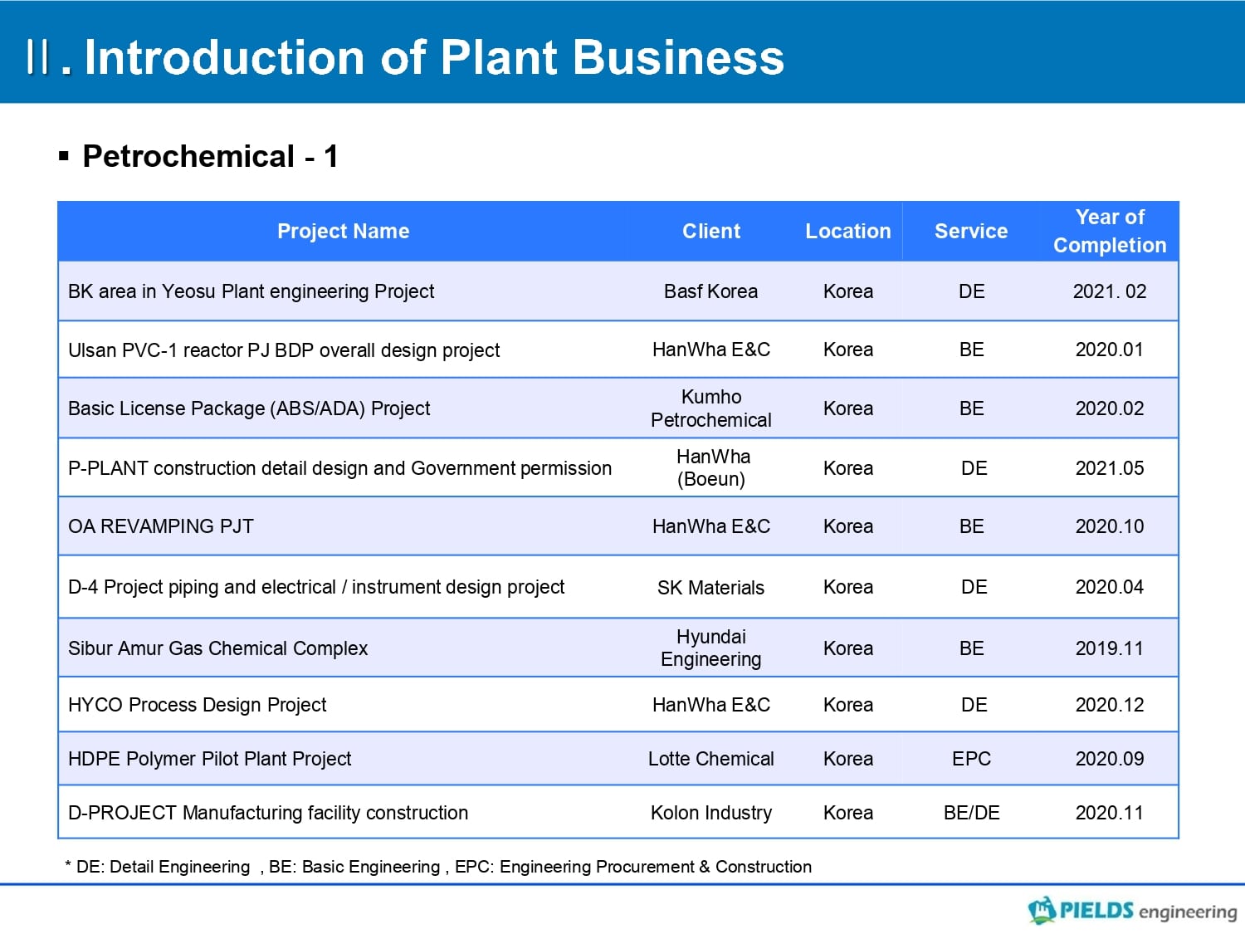Click the '2020.09' completion cell
This screenshot has height=934, width=1245.
[1110, 759]
